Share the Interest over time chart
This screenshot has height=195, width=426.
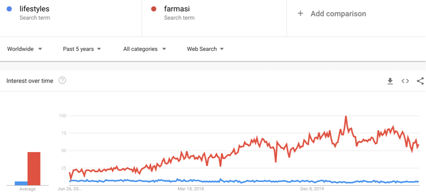pyautogui.click(x=420, y=81)
